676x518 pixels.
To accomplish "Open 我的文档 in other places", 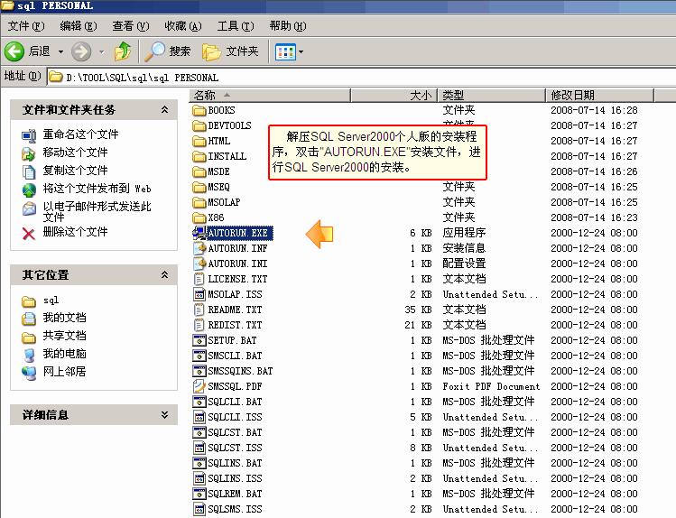I will (x=64, y=318).
